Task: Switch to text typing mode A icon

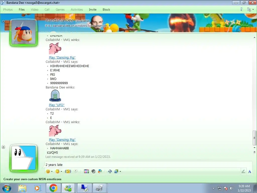Action: 250,171
